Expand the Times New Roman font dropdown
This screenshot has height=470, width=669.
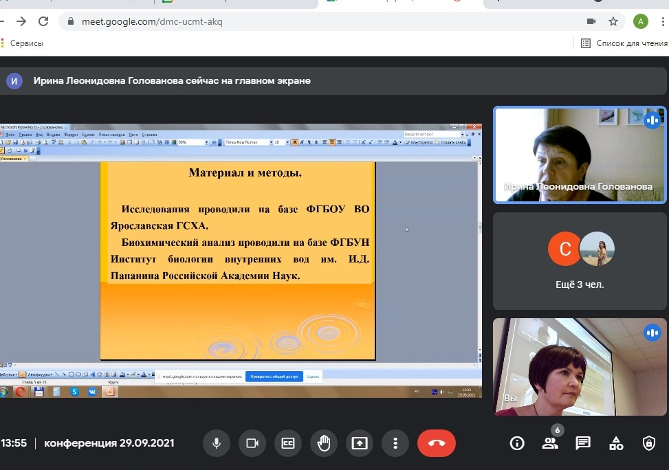271,142
